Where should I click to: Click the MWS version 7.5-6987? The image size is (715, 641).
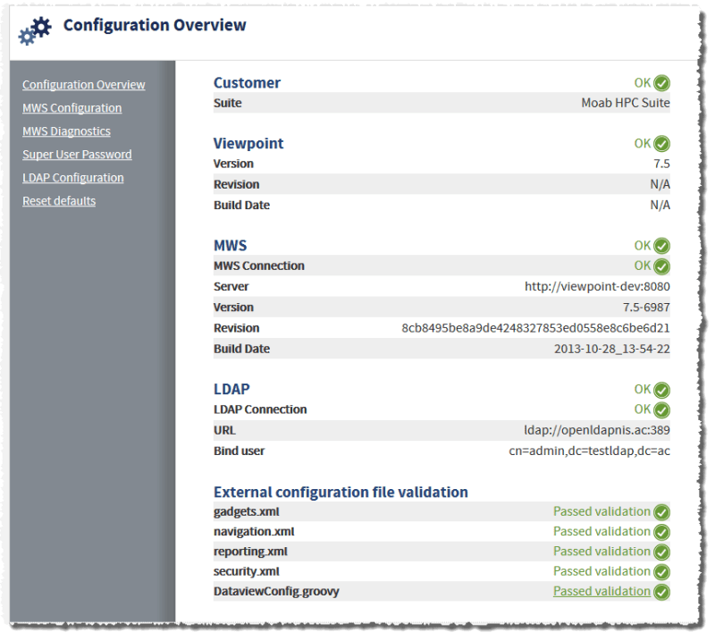(x=646, y=308)
